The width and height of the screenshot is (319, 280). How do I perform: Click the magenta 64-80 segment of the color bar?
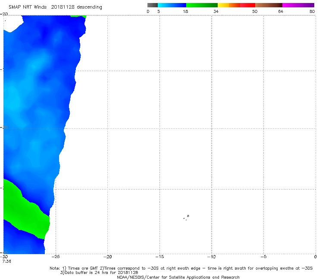point(298,5)
